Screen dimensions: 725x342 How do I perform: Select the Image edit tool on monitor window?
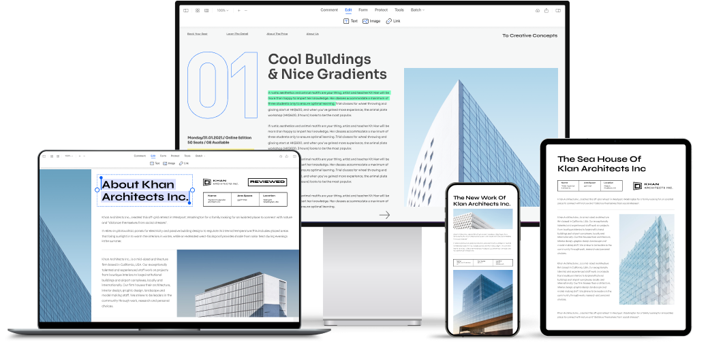point(372,21)
